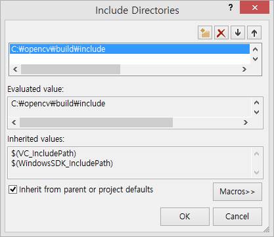Move the selected line down
The height and width of the screenshot is (237, 274).
238,33
